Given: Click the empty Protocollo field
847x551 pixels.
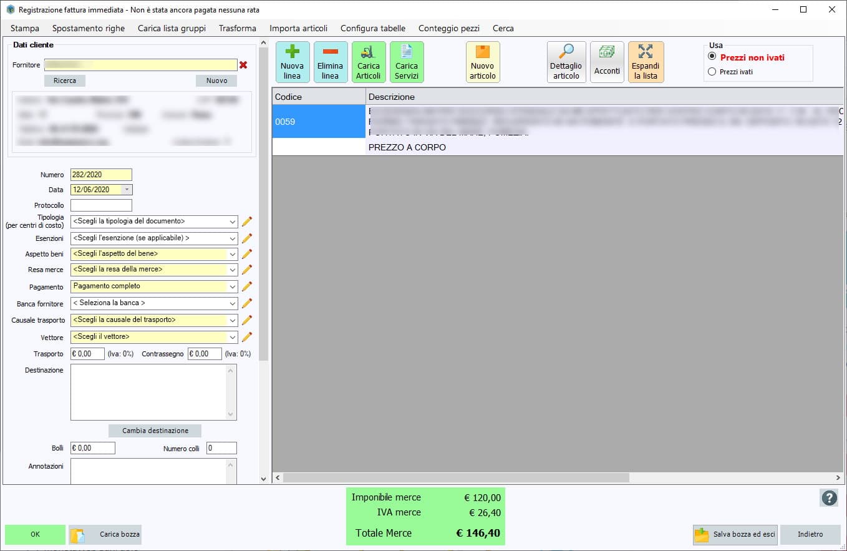Looking at the screenshot, I should tap(101, 205).
